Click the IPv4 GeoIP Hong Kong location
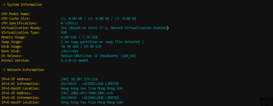 [x=92, y=88]
